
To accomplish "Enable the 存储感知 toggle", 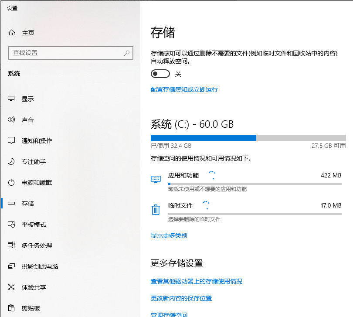I will click(160, 74).
